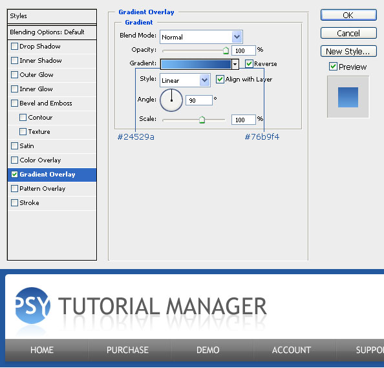
Task: Open the PURCHASE nav tab
Action: tap(127, 350)
